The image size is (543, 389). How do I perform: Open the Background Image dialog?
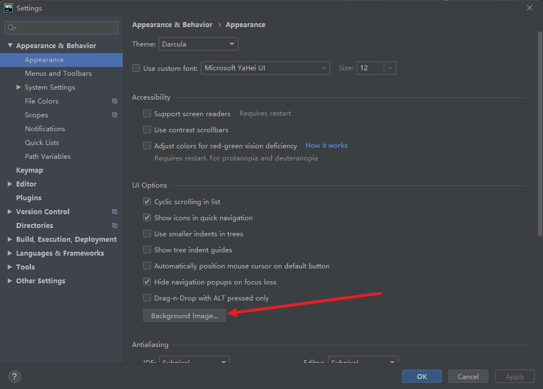(184, 315)
